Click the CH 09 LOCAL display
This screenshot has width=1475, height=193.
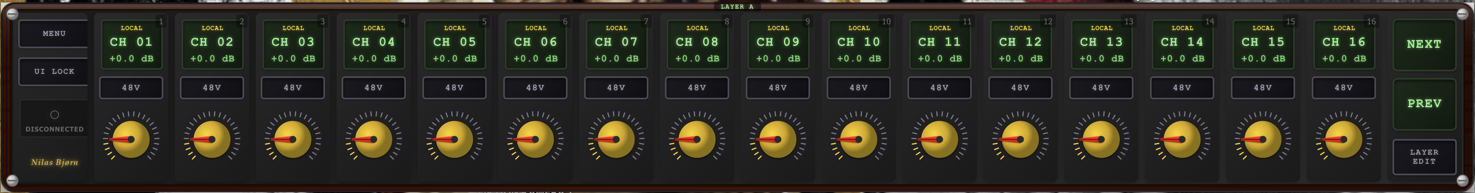coord(778,44)
